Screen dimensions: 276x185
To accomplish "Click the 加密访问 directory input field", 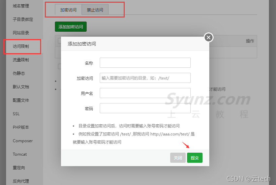I will coord(145,78).
